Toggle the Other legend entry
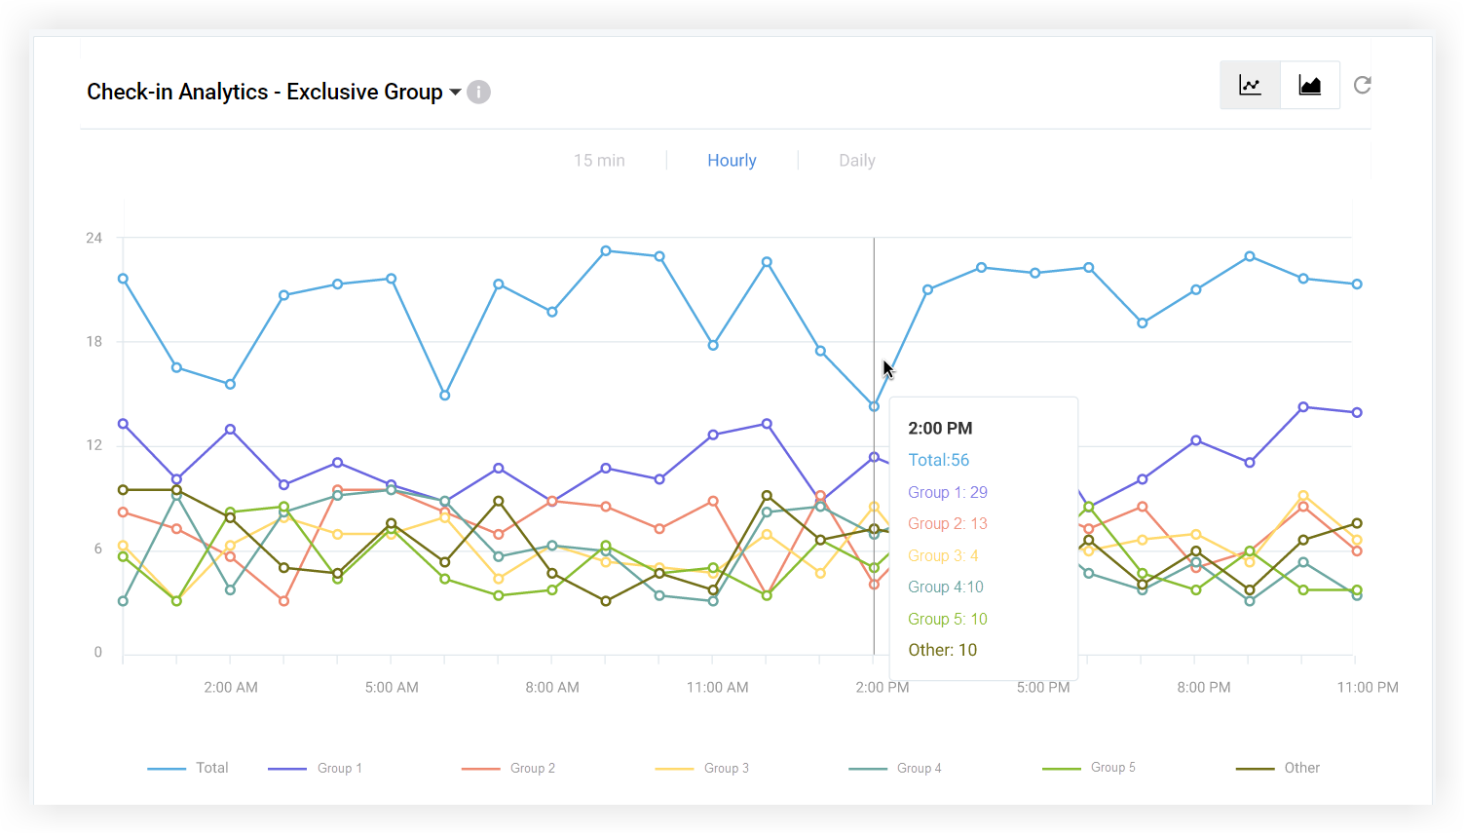Image resolution: width=1465 pixels, height=834 pixels. click(x=1278, y=768)
